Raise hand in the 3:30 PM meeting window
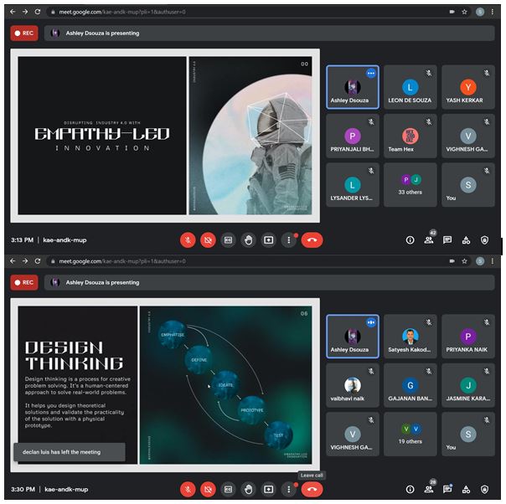Viewport: 506px width, 504px height. (248, 490)
